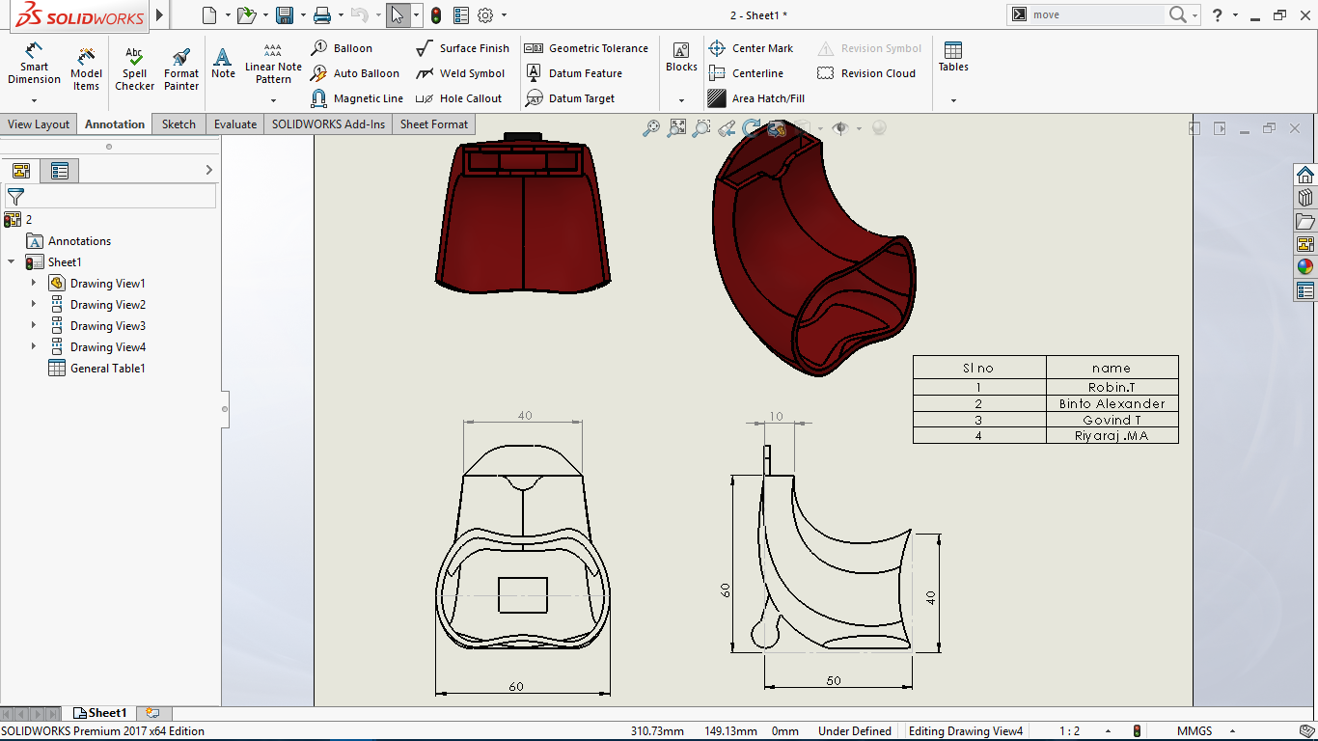The width and height of the screenshot is (1318, 741).
Task: Open the Linear Note Pattern dropdown arrow
Action: [273, 100]
